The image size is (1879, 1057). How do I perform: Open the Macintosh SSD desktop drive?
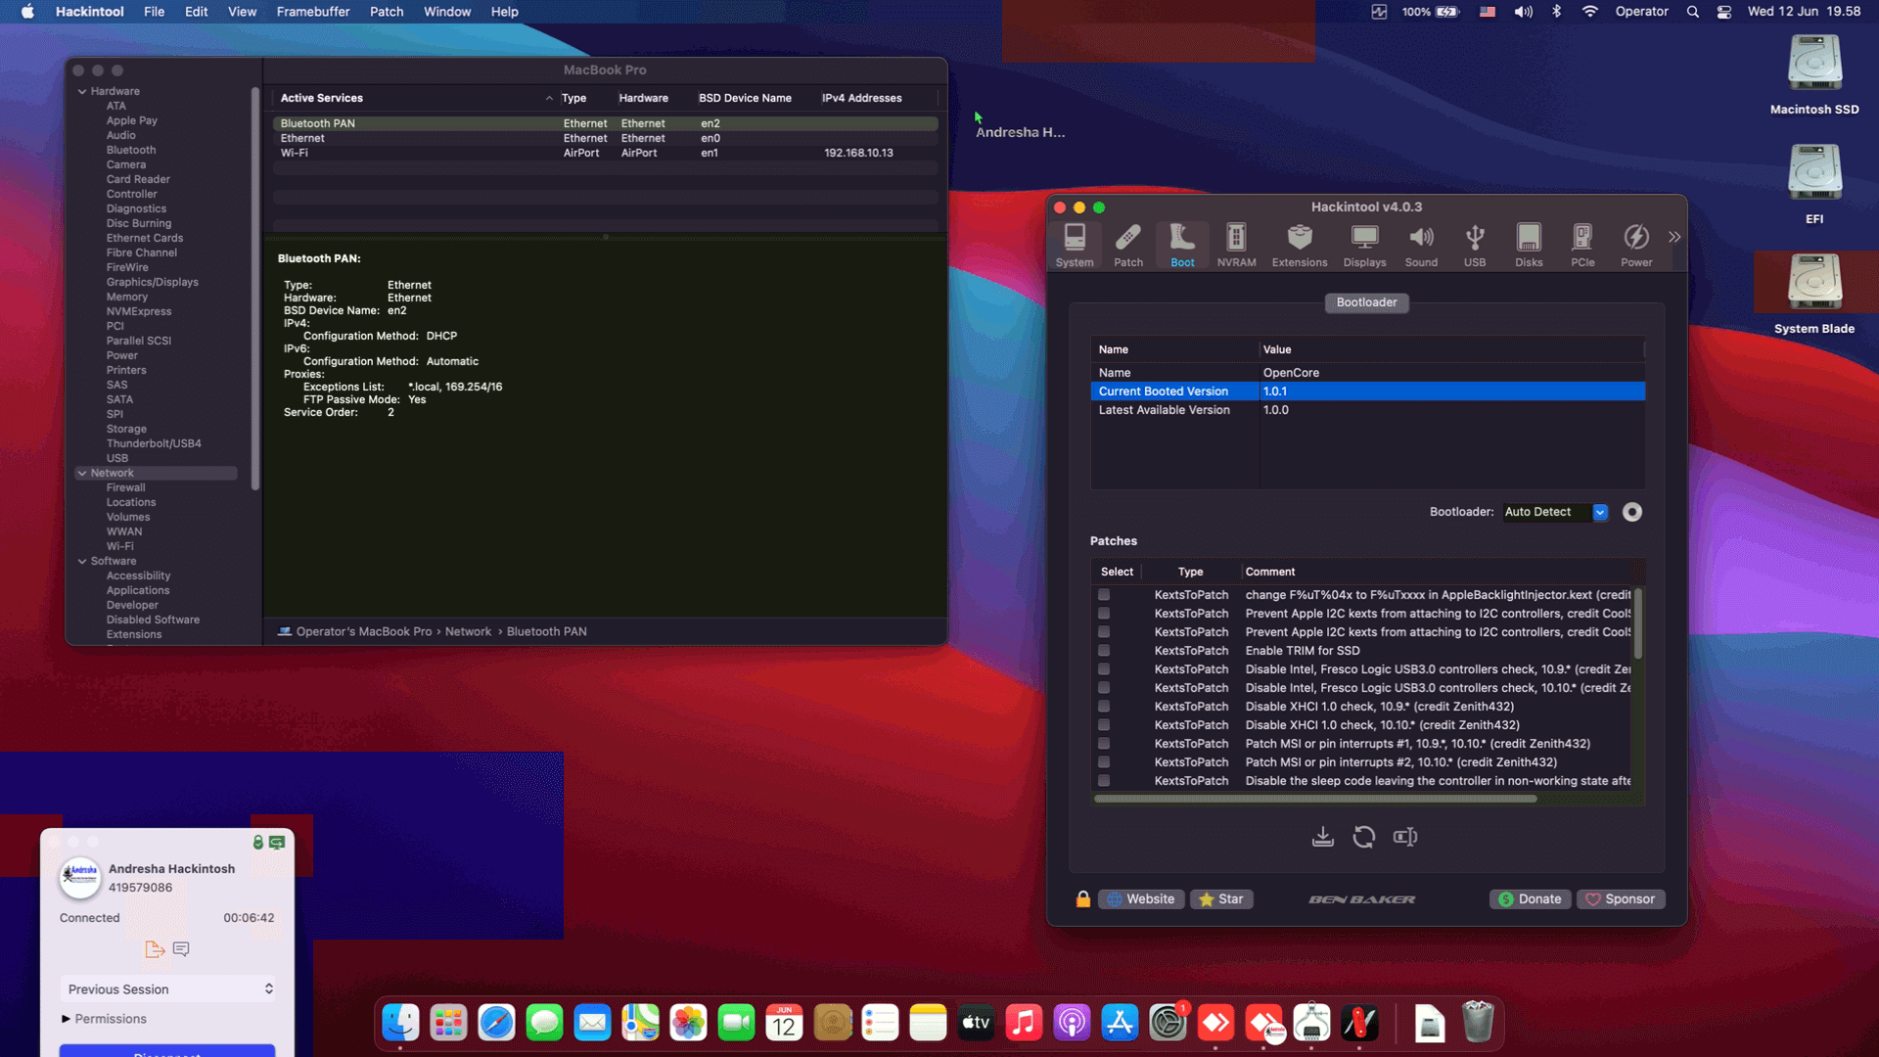click(1814, 74)
